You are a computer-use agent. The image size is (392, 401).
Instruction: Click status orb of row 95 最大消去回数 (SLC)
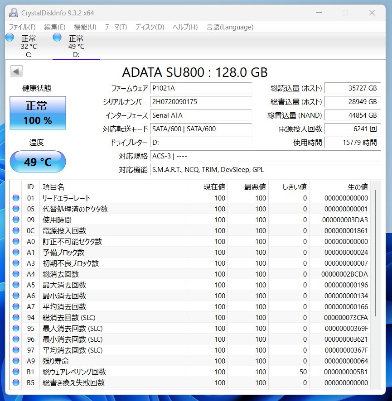16,329
